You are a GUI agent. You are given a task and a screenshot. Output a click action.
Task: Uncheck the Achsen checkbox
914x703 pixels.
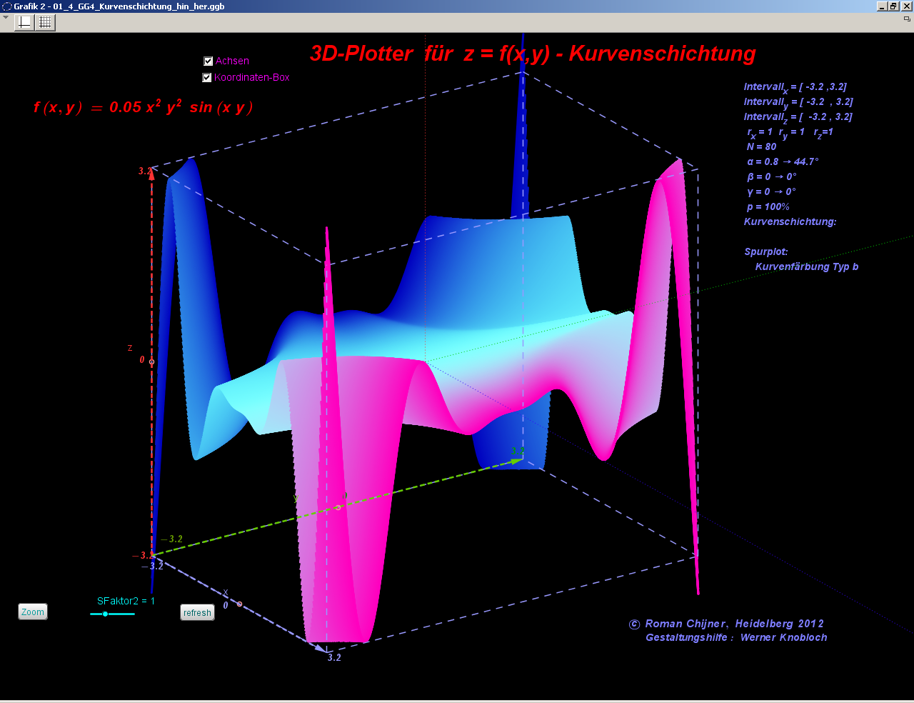[x=209, y=61]
